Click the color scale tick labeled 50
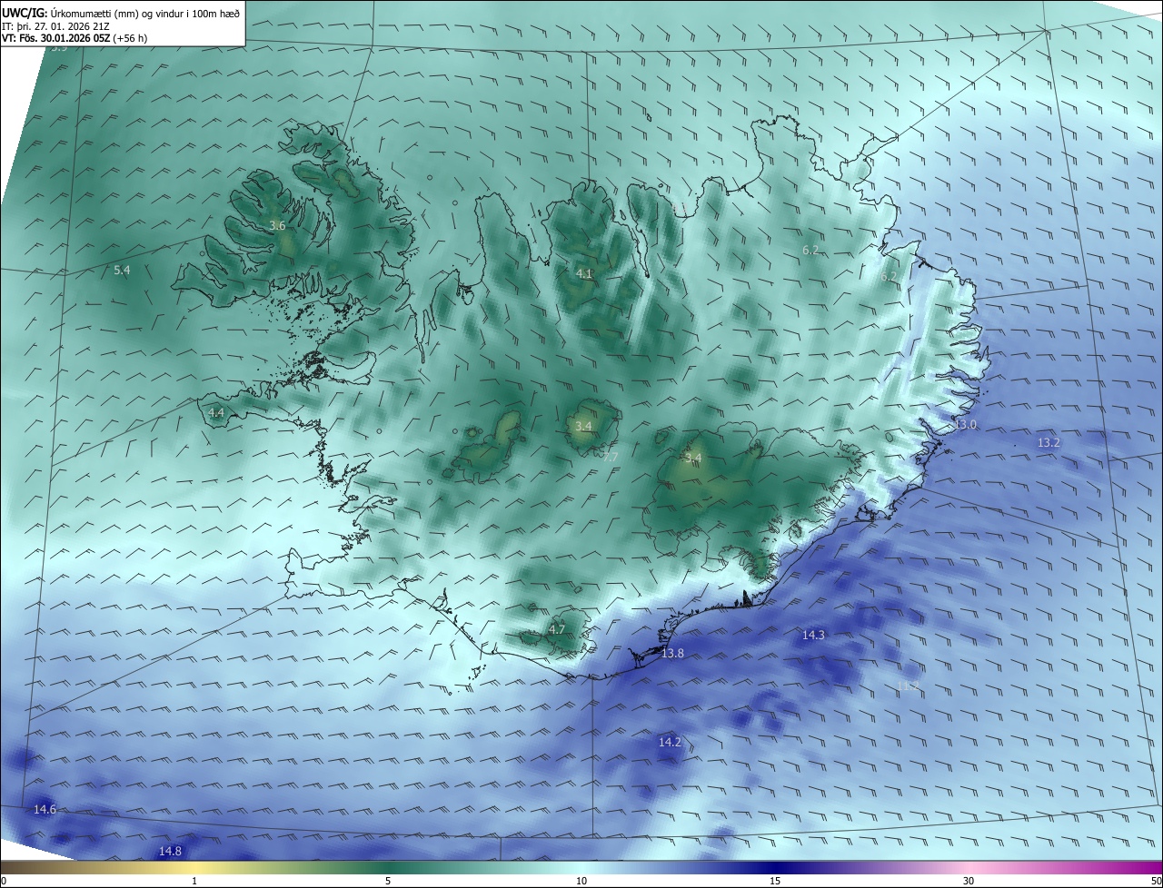 click(1156, 881)
